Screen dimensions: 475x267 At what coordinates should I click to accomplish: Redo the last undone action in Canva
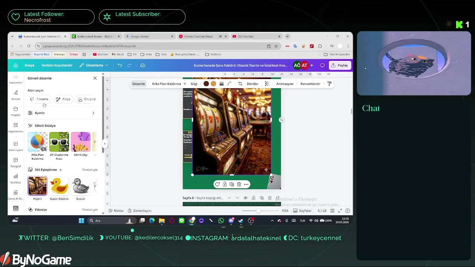[130, 65]
